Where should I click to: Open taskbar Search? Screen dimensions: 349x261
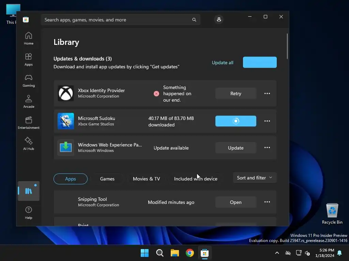tap(160, 253)
